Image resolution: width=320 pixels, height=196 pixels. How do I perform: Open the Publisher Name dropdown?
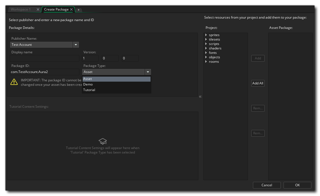pyautogui.click(x=76, y=45)
